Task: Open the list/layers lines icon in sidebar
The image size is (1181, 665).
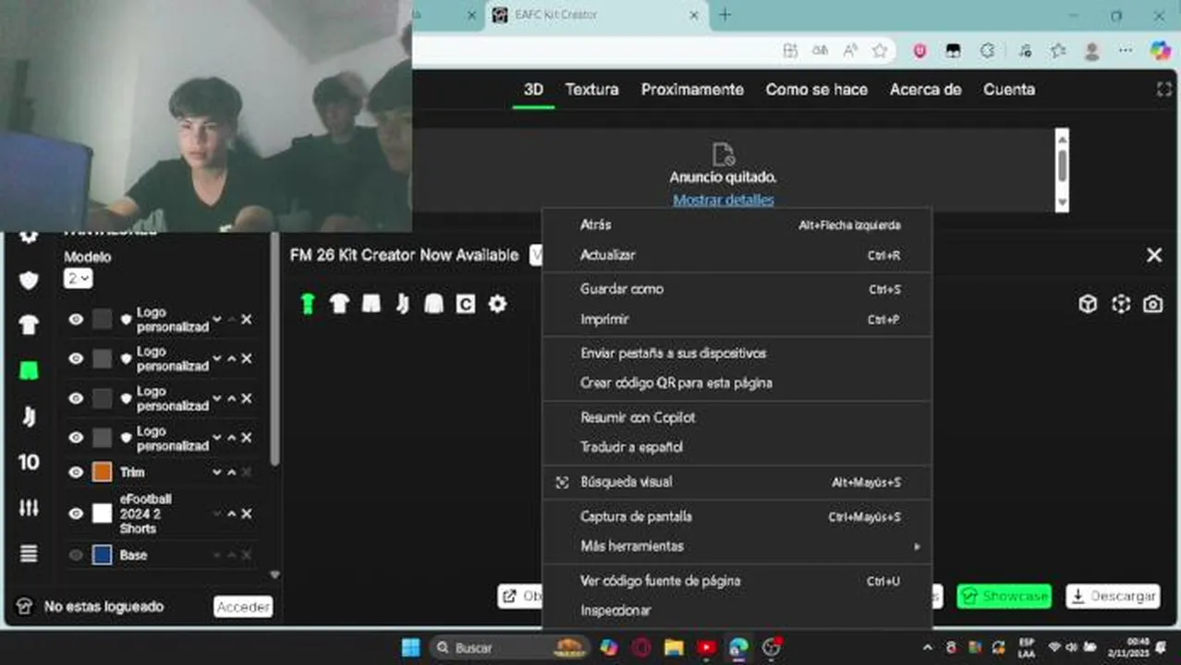Action: point(29,553)
